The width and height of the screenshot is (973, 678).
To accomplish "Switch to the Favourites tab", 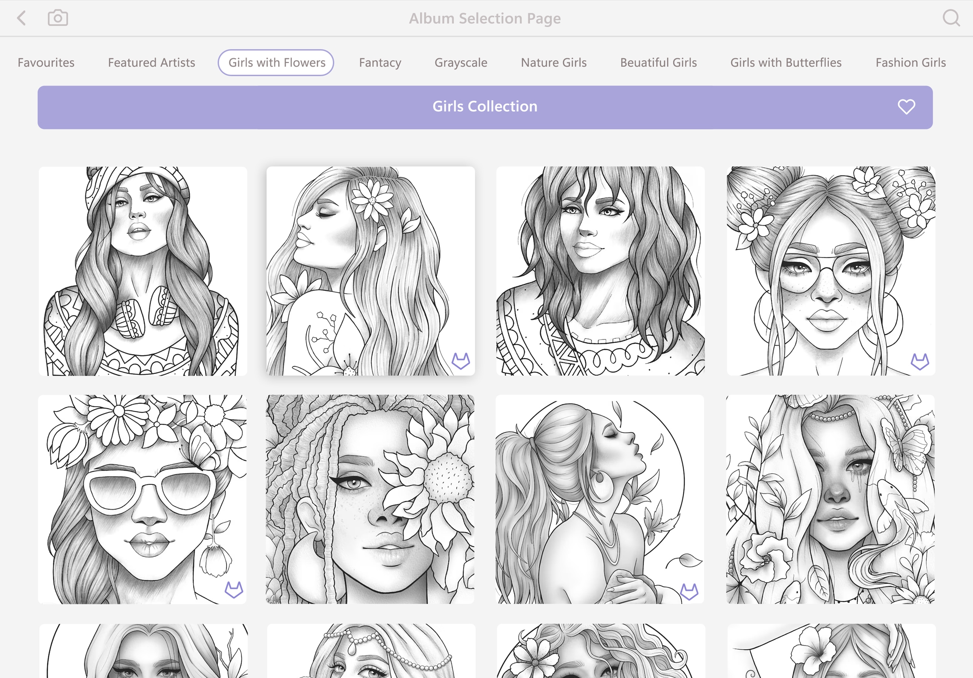I will point(46,62).
